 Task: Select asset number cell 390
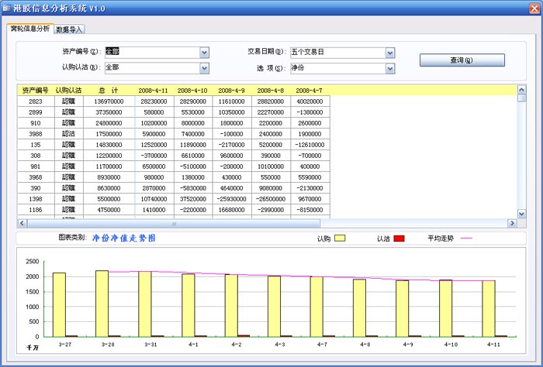point(36,188)
